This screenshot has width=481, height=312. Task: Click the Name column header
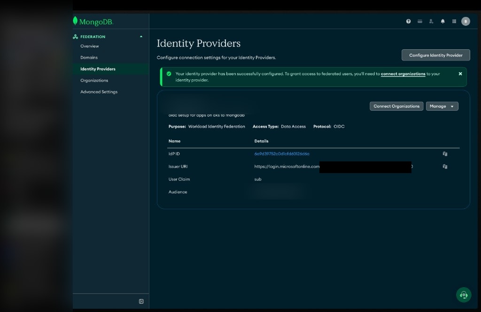[174, 141]
